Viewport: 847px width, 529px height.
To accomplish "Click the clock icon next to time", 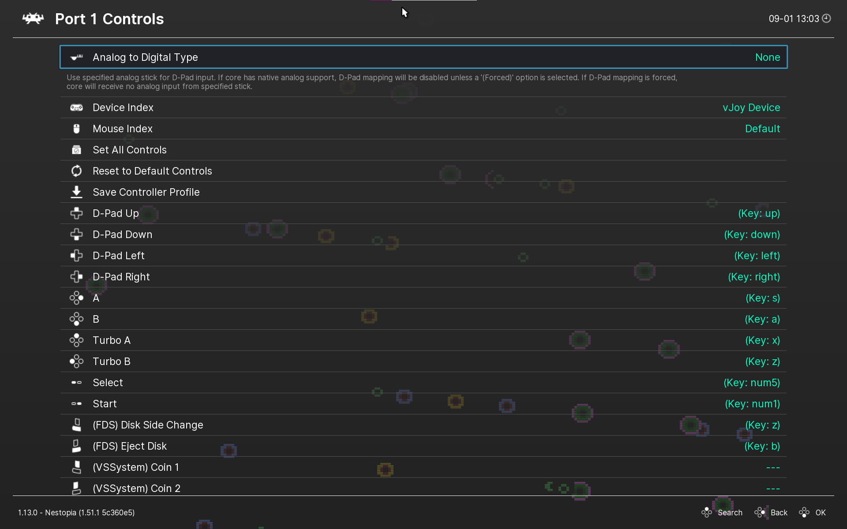I will click(x=827, y=19).
